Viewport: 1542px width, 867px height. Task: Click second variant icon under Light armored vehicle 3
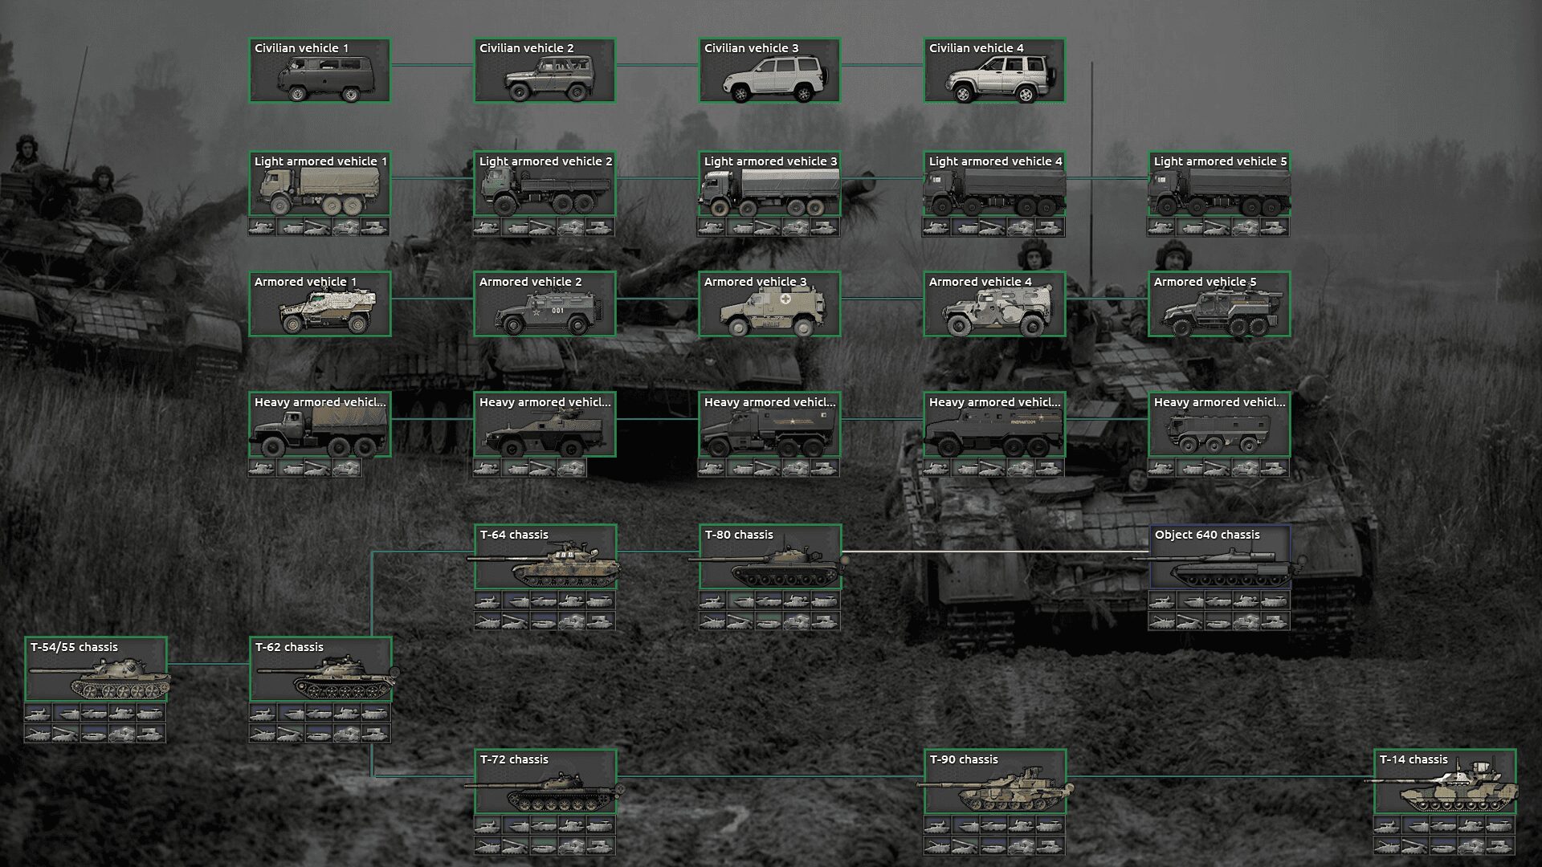coord(740,227)
